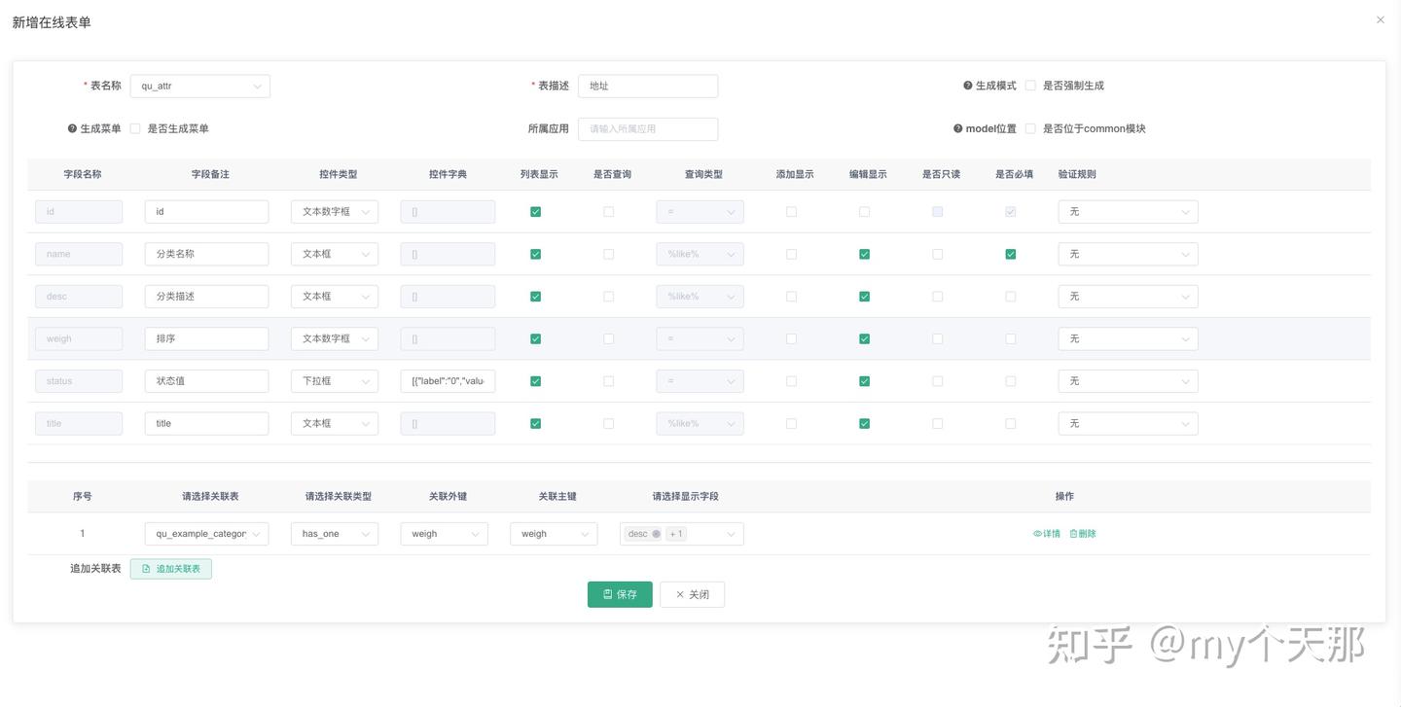Enable the 是否强制生成 checkbox
The height and width of the screenshot is (707, 1401).
click(x=1030, y=85)
